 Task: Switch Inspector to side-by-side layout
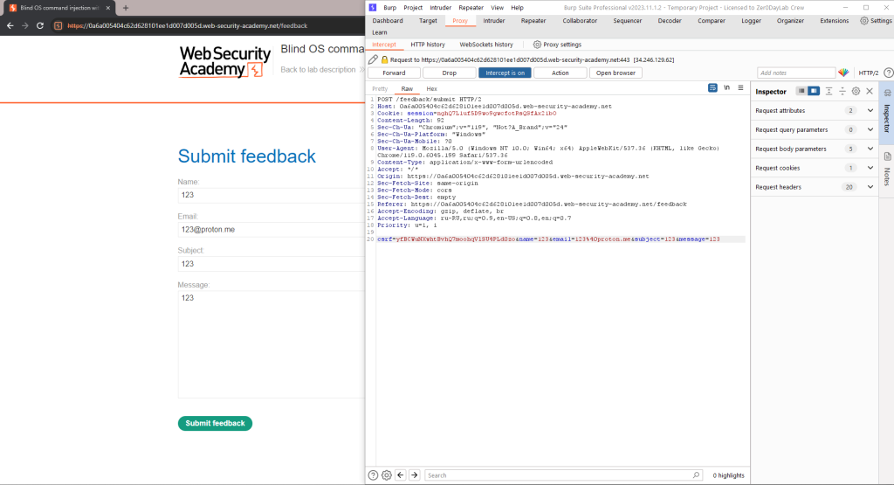pos(814,91)
